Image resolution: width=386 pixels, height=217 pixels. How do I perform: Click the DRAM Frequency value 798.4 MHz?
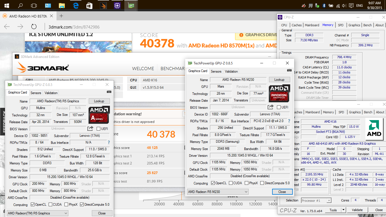344,57
